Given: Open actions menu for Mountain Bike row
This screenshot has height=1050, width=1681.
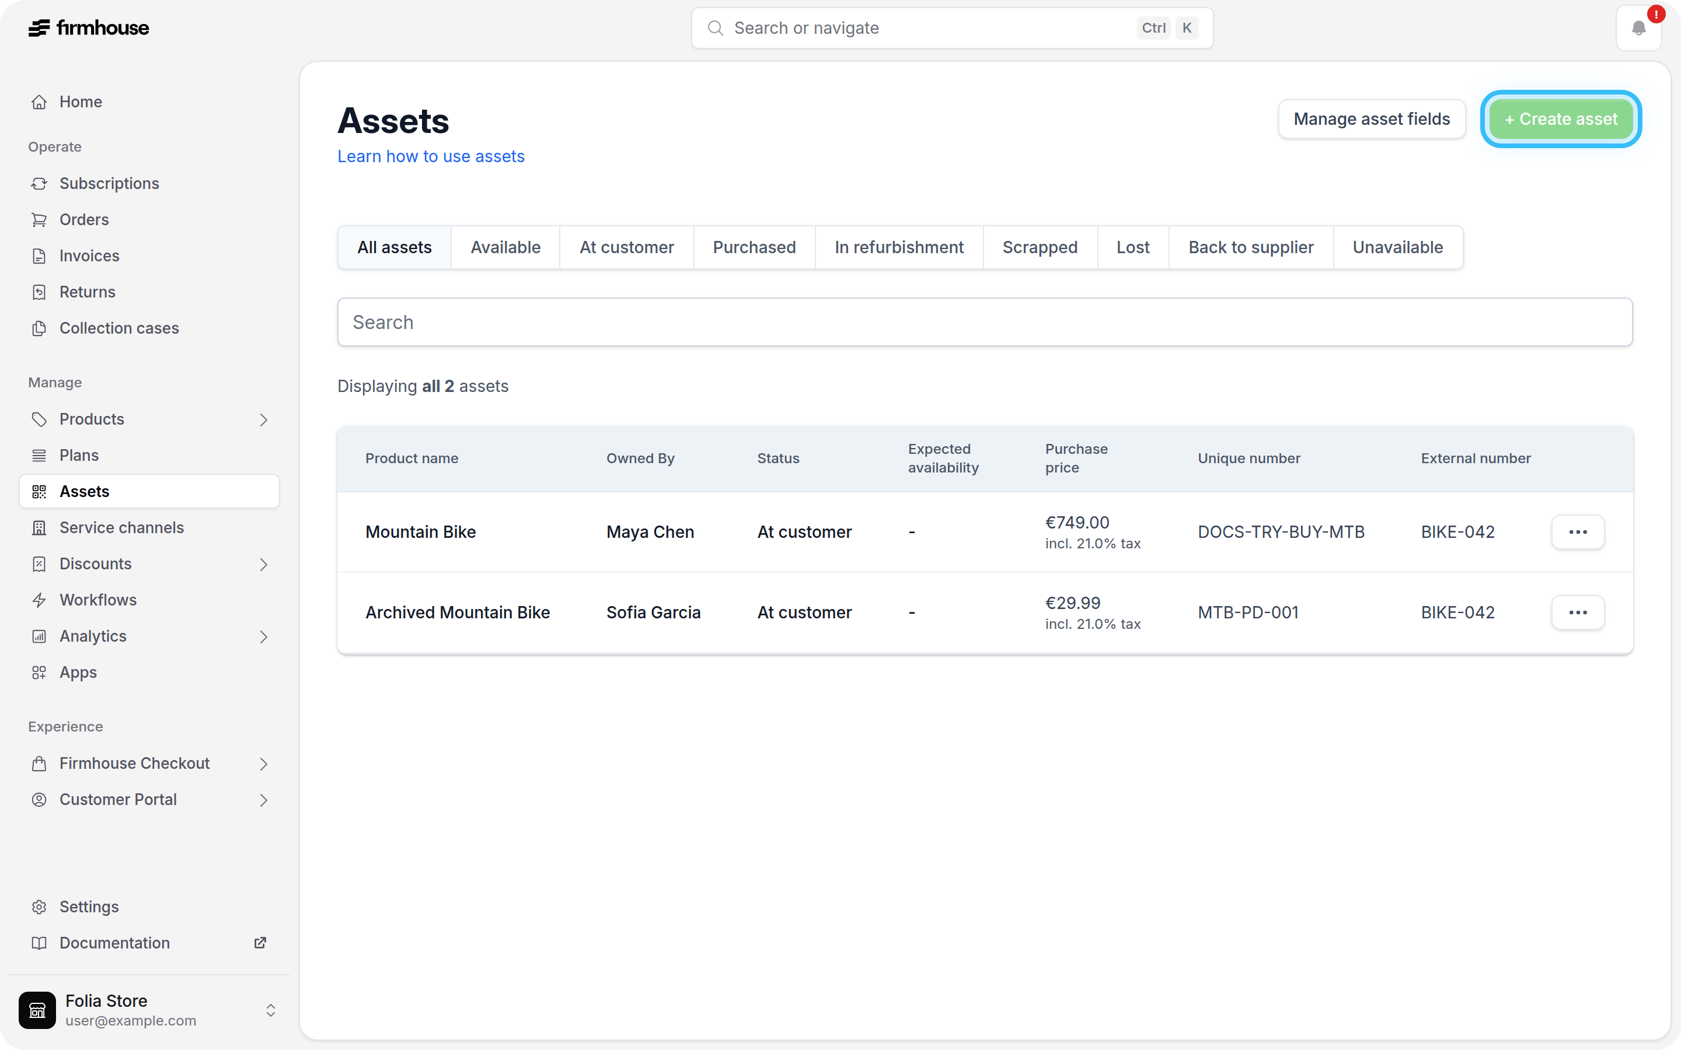Looking at the screenshot, I should tap(1578, 532).
